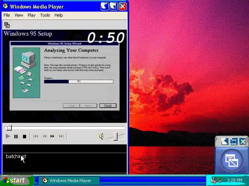249x186 pixels.
Task: Click the Play button
Action: pyautogui.click(x=8, y=136)
